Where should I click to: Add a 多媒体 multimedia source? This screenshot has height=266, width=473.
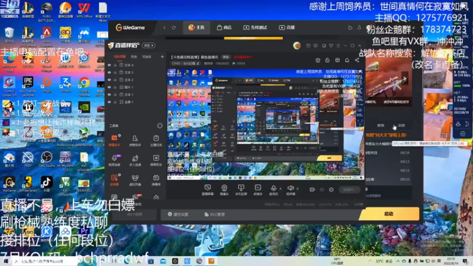coord(258,190)
